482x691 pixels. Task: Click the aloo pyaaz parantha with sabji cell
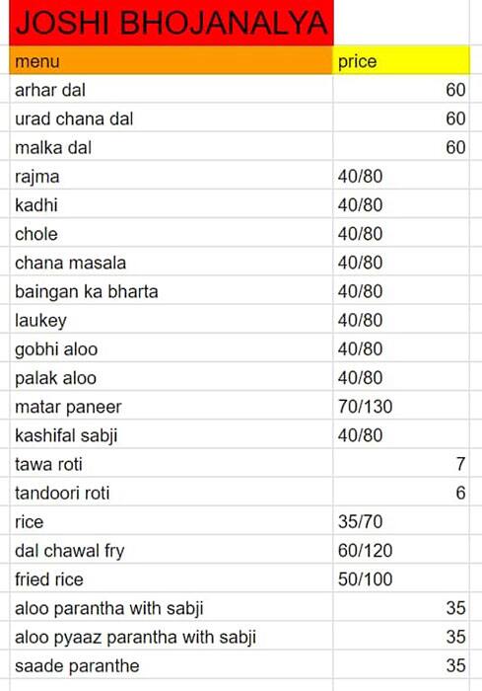click(x=172, y=637)
